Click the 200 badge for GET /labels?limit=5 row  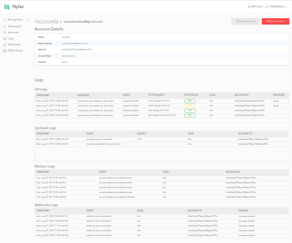click(x=190, y=116)
